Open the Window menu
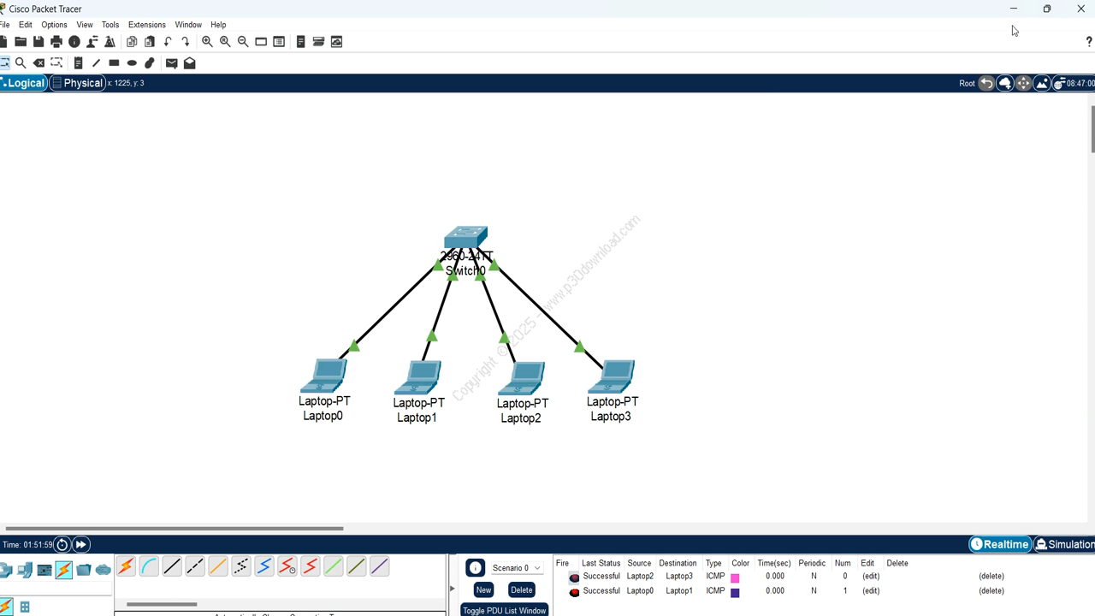The image size is (1095, 616). (x=188, y=25)
